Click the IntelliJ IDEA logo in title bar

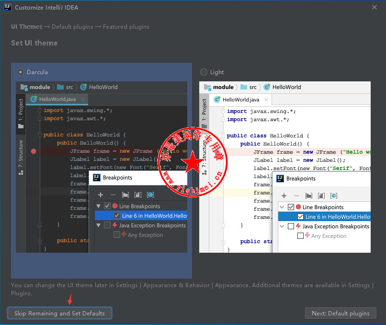click(8, 7)
